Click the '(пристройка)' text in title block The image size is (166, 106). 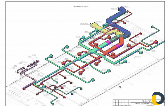pos(150,105)
